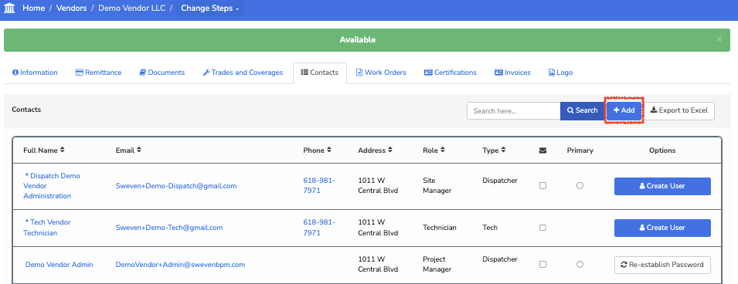Viewport: 738px width, 284px height.
Task: Select primary radio for Dispatch Demo Vendor
Action: pos(580,186)
